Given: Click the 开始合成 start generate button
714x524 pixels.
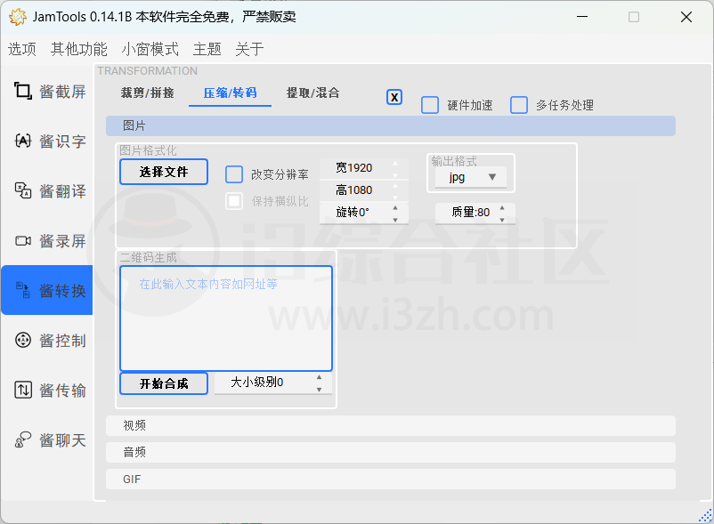Looking at the screenshot, I should click(164, 383).
